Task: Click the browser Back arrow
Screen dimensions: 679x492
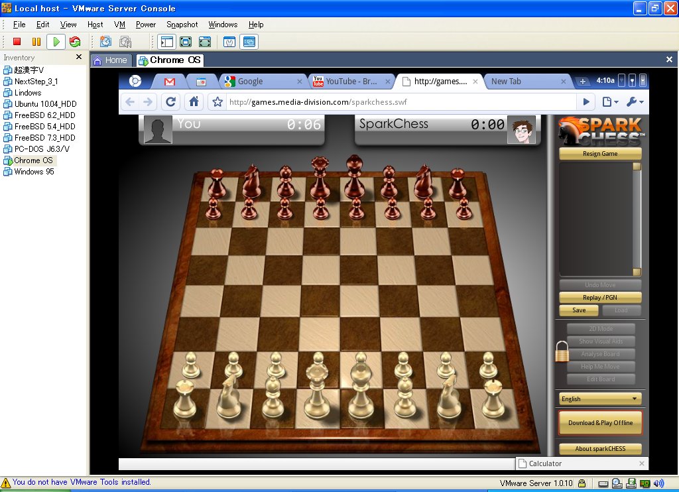Action: (x=130, y=101)
